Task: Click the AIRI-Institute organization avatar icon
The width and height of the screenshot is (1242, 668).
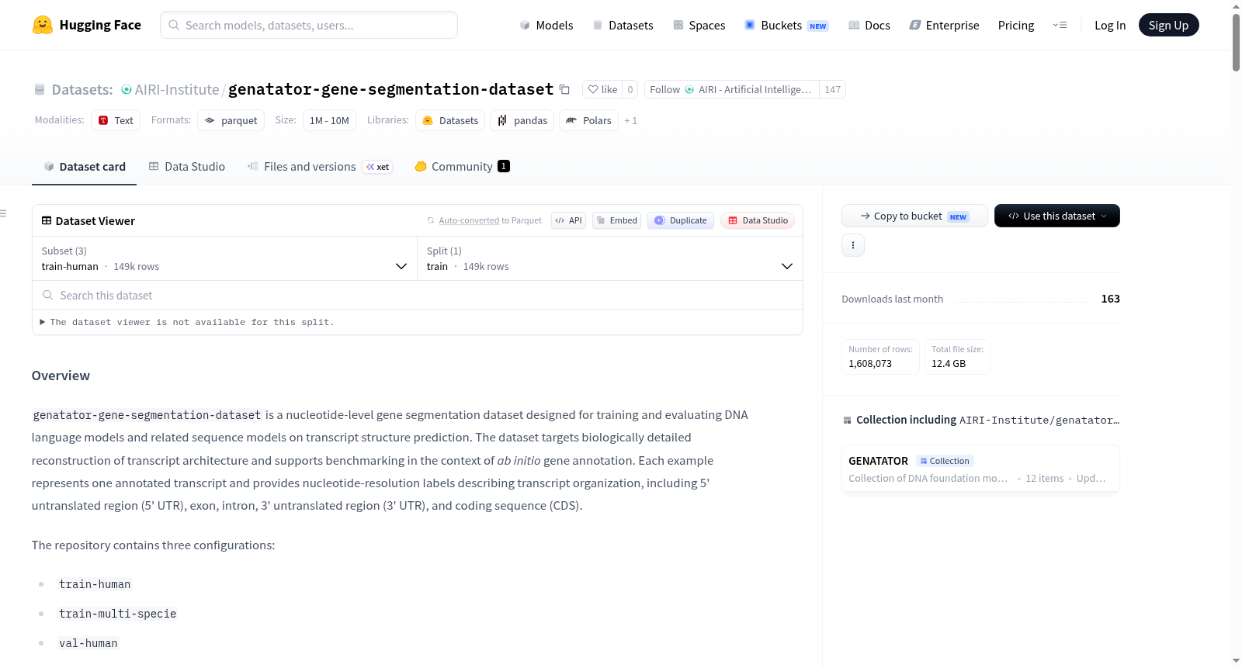Action: tap(127, 89)
